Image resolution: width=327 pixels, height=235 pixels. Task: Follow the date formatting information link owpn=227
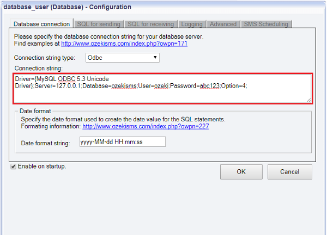pos(146,126)
